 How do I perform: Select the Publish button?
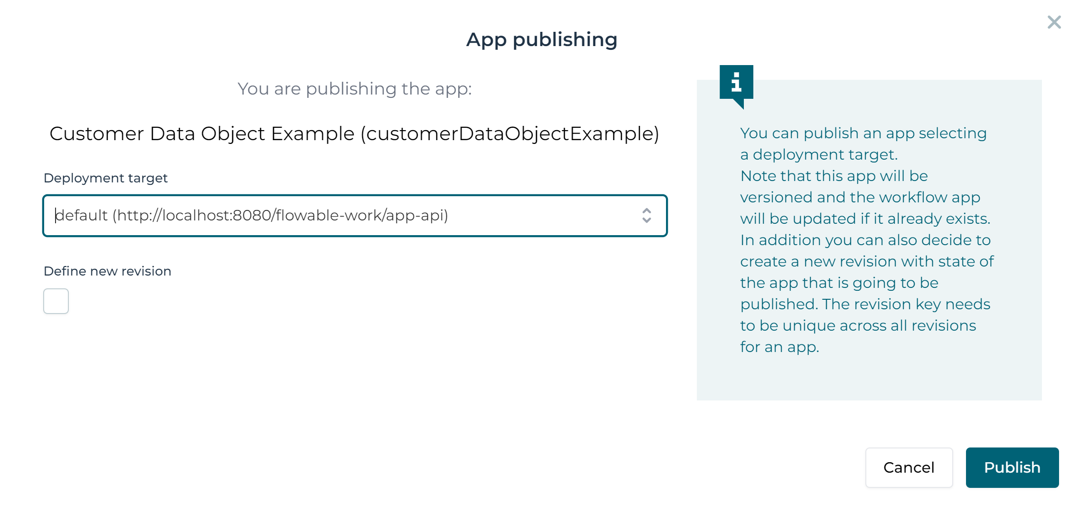[x=1012, y=467]
